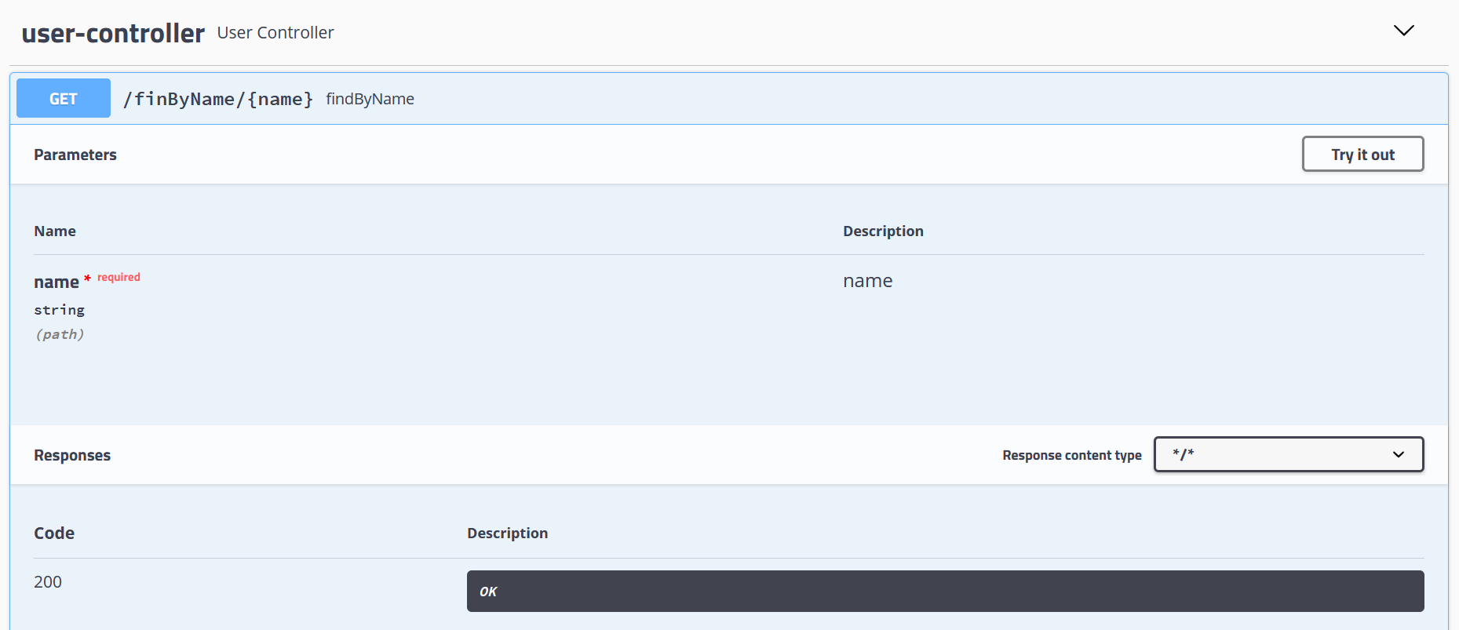Click the OK response description box
The width and height of the screenshot is (1459, 630).
[x=945, y=591]
